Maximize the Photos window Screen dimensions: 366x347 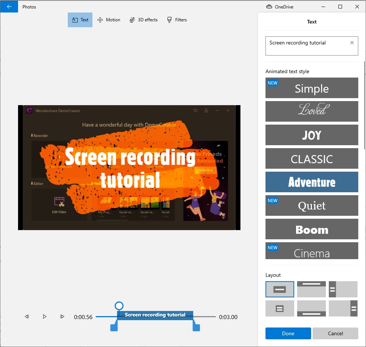[x=340, y=7]
